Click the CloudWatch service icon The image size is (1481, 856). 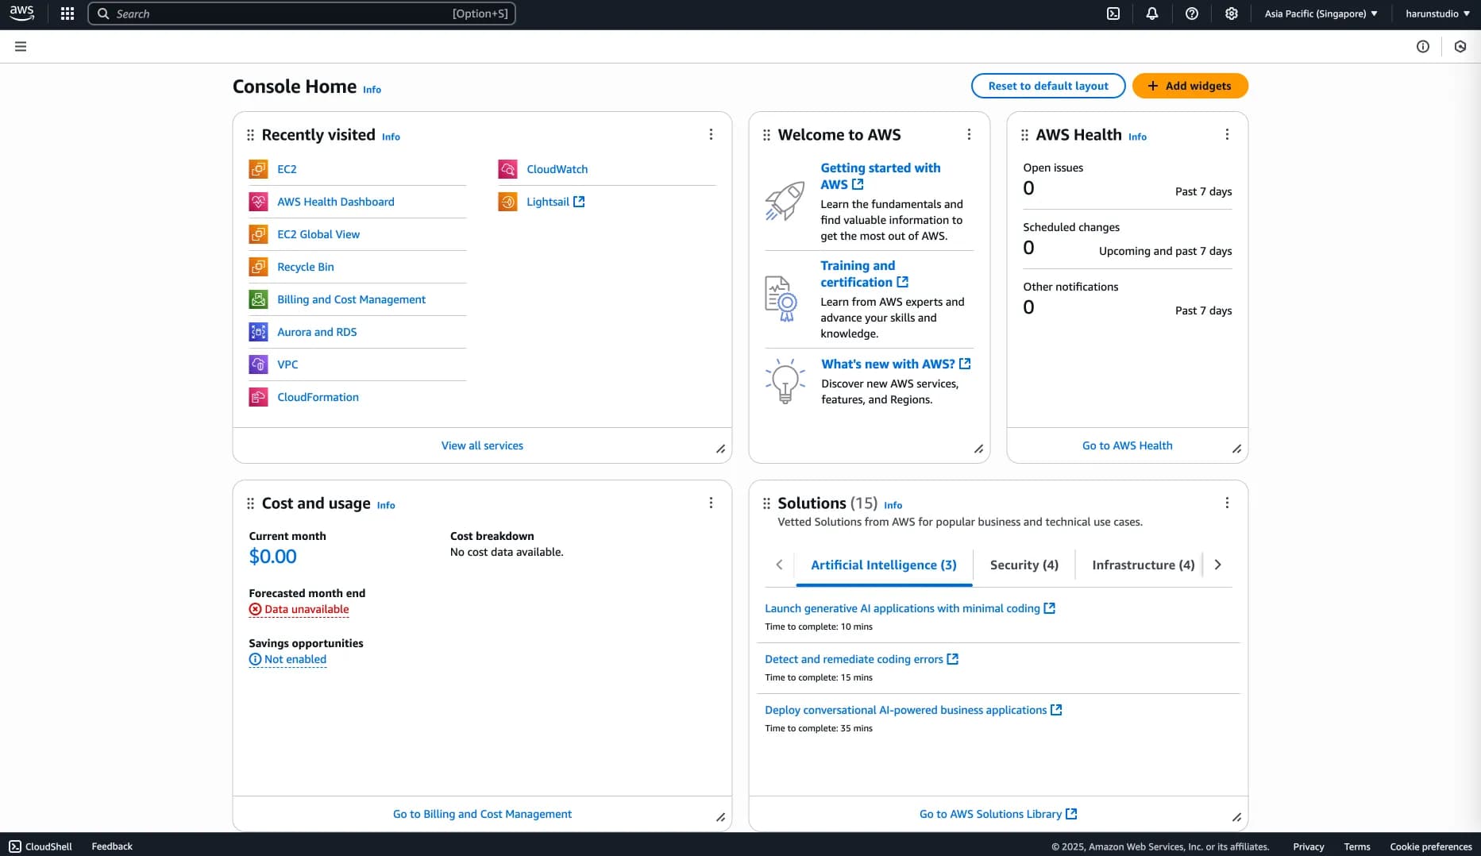(x=507, y=168)
